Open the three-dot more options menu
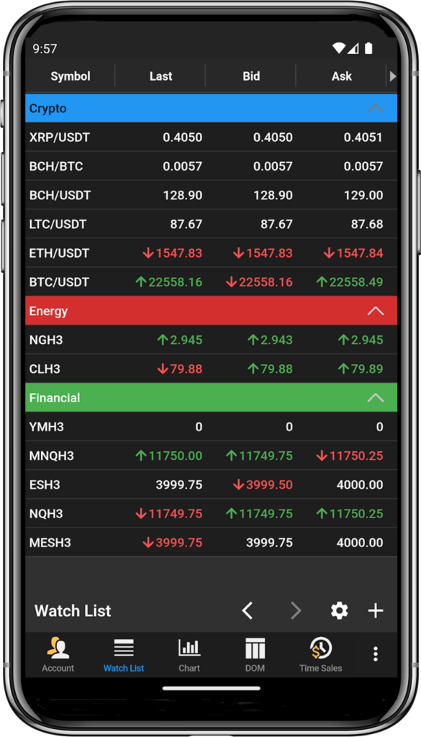The width and height of the screenshot is (421, 737). [376, 654]
